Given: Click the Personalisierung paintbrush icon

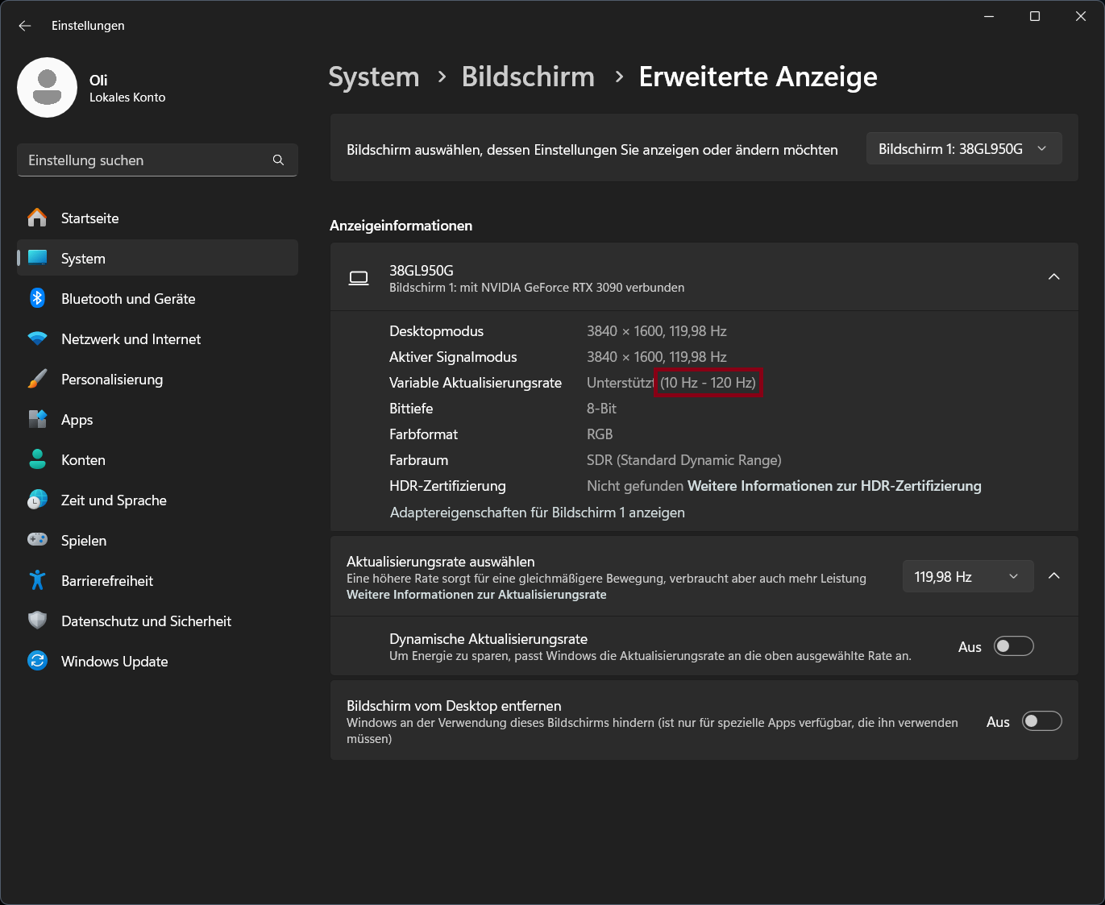Looking at the screenshot, I should click(37, 379).
